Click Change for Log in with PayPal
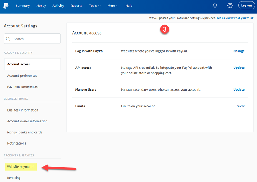Image resolution: width=257 pixels, height=182 pixels. (x=239, y=51)
